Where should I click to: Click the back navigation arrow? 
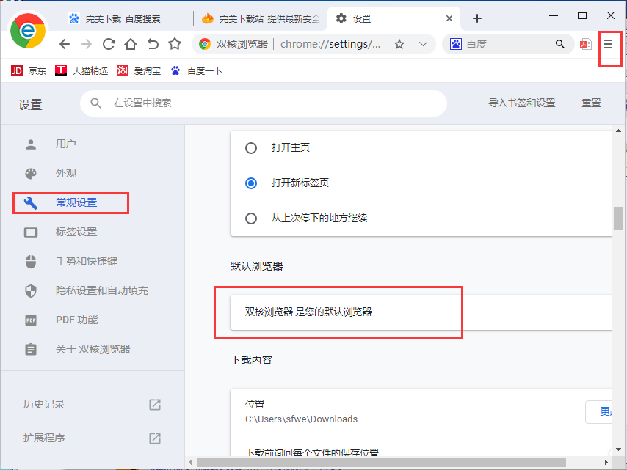pyautogui.click(x=64, y=44)
